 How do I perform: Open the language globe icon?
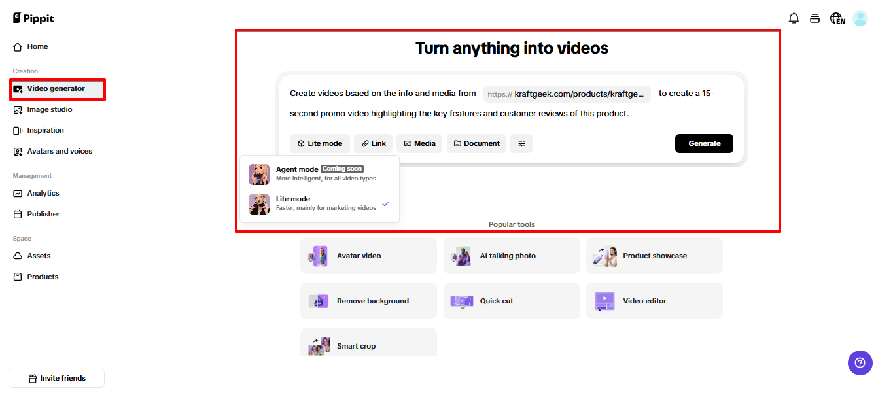tap(837, 18)
